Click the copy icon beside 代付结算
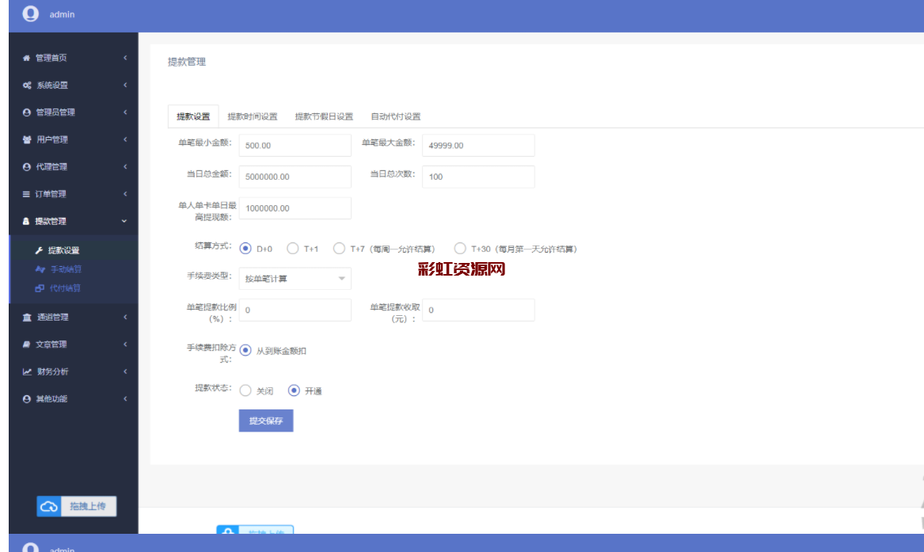Image resolution: width=924 pixels, height=552 pixels. [x=40, y=288]
